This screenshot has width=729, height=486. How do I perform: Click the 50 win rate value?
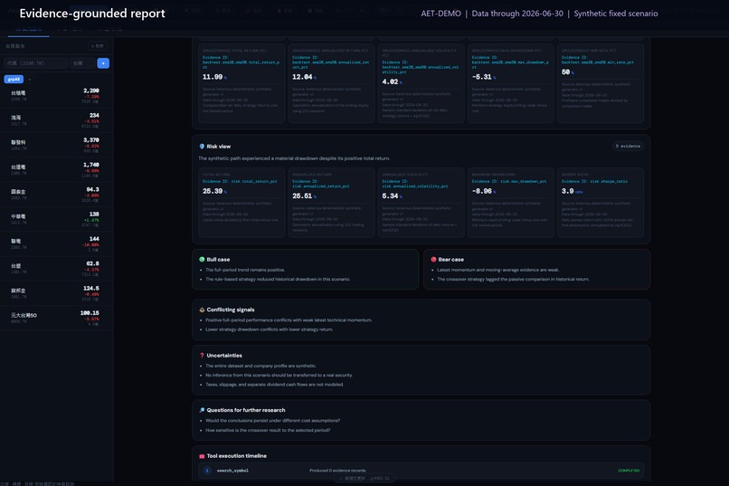tap(566, 72)
